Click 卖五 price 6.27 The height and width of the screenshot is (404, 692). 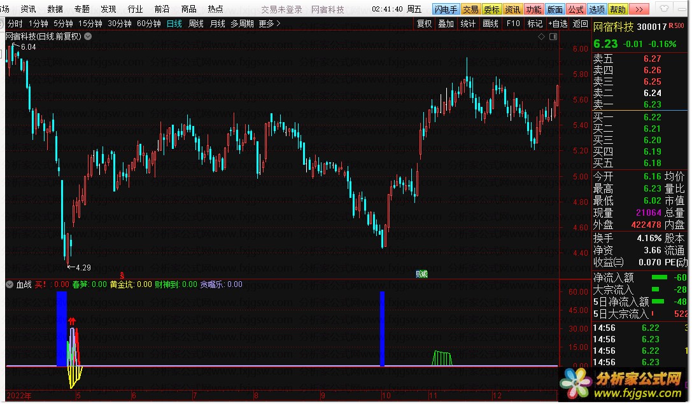click(652, 59)
